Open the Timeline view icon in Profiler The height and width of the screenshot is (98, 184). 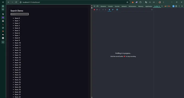coord(117,10)
